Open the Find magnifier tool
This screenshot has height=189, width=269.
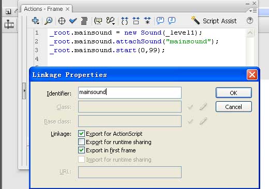click(49, 21)
